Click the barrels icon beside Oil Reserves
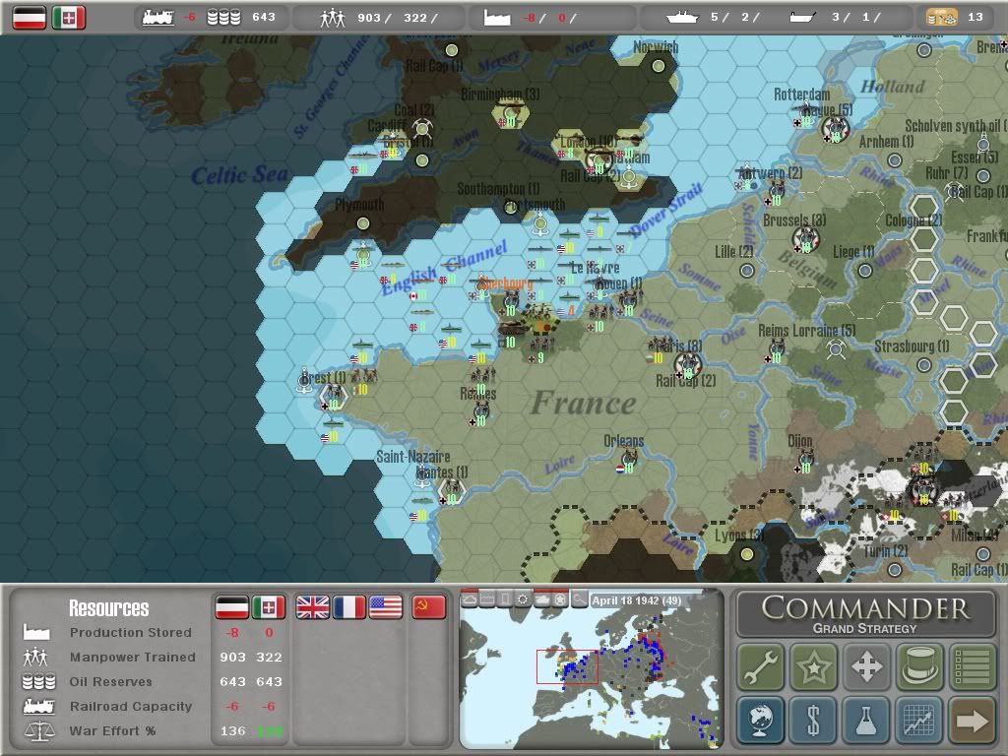This screenshot has height=756, width=1008. tap(38, 681)
